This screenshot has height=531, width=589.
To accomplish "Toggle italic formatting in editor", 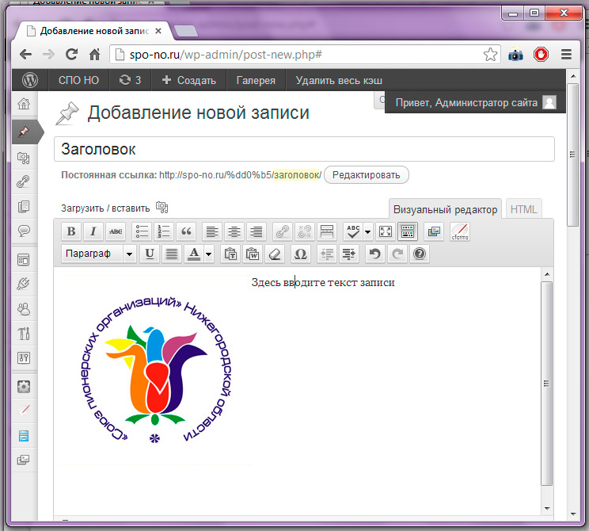I will (x=93, y=231).
